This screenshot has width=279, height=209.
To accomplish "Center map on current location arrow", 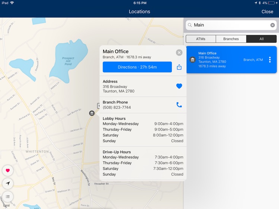I will click(8, 183).
